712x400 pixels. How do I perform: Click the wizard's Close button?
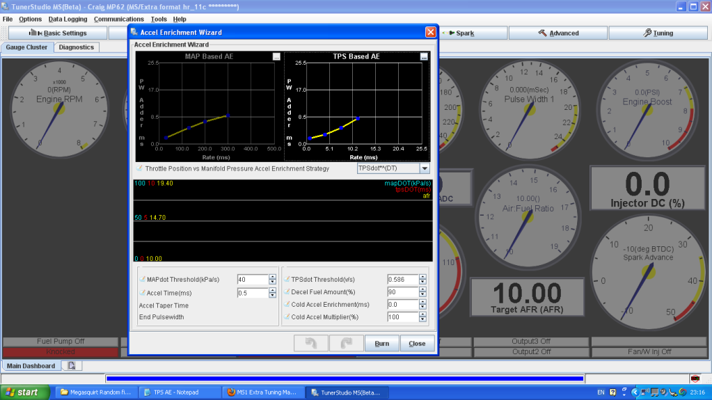point(417,343)
